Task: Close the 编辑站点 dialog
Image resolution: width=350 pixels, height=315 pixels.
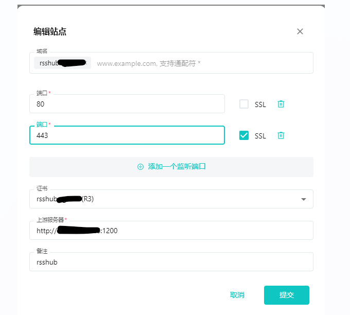Action: click(300, 31)
